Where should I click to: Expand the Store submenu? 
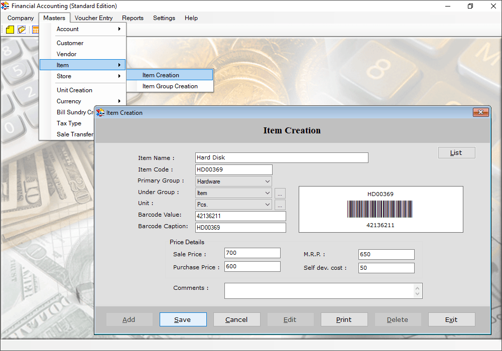click(x=83, y=76)
